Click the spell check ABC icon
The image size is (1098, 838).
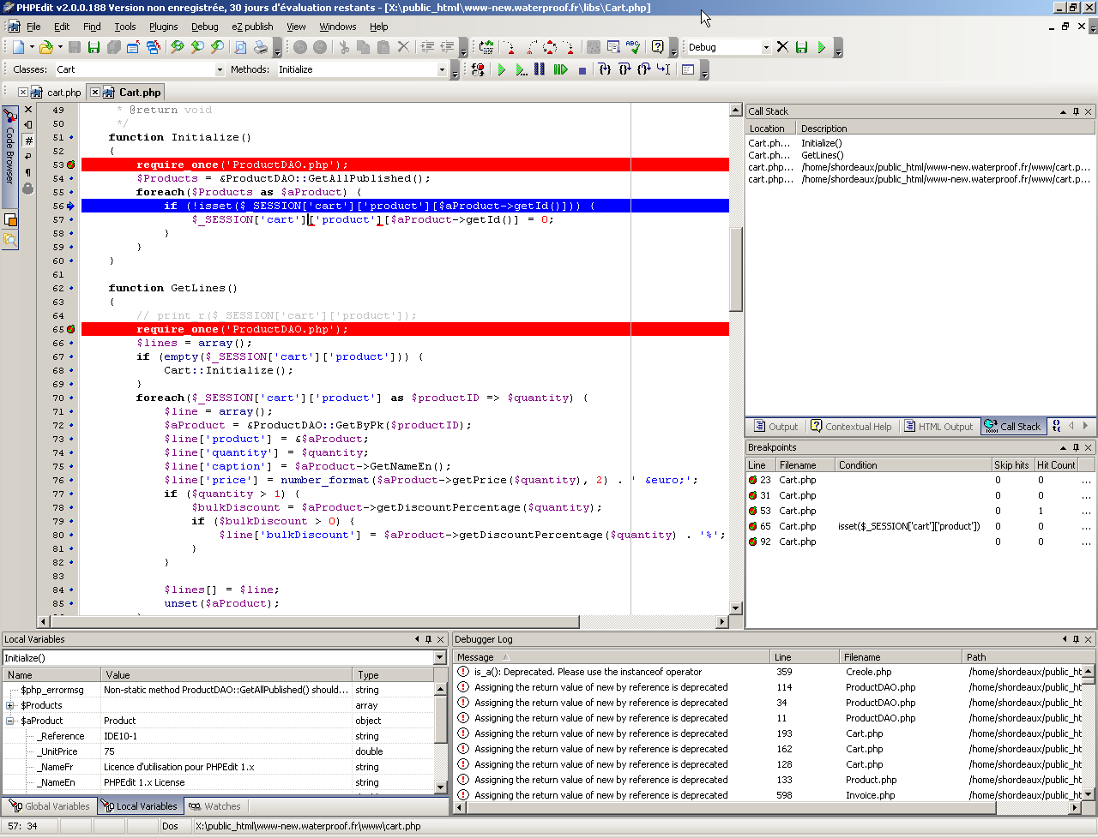[x=633, y=47]
